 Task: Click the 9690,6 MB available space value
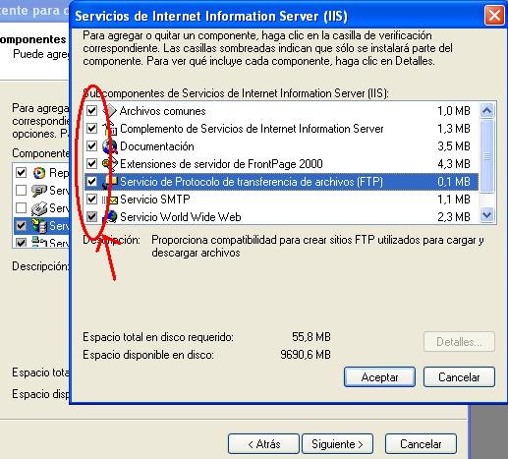click(306, 355)
